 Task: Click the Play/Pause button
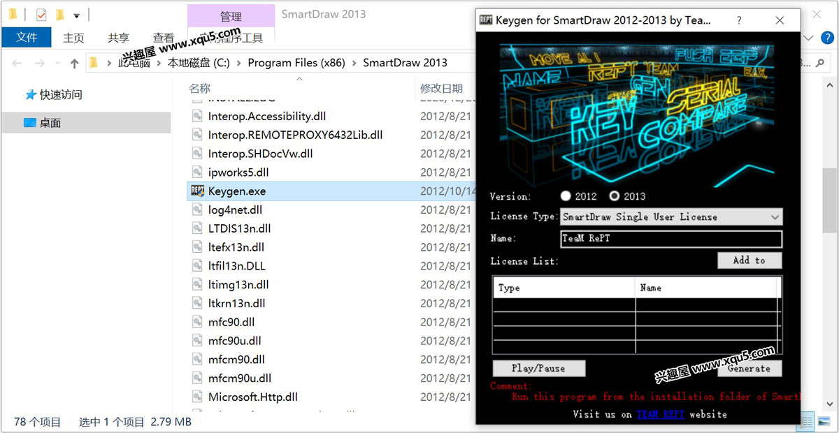click(x=538, y=368)
